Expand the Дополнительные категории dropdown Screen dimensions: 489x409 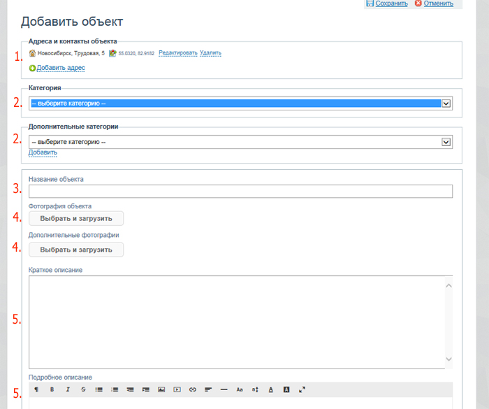pyautogui.click(x=240, y=142)
